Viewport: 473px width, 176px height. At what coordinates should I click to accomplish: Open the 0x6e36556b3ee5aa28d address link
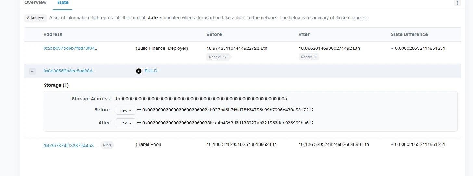click(70, 71)
